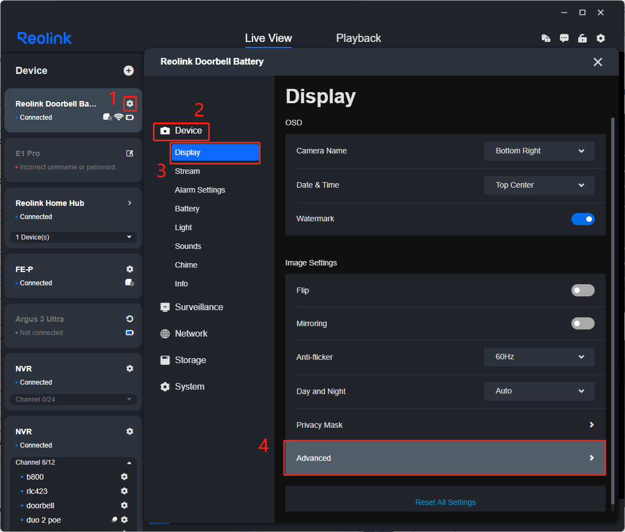
Task: Switch to the Playback tab
Action: click(358, 38)
